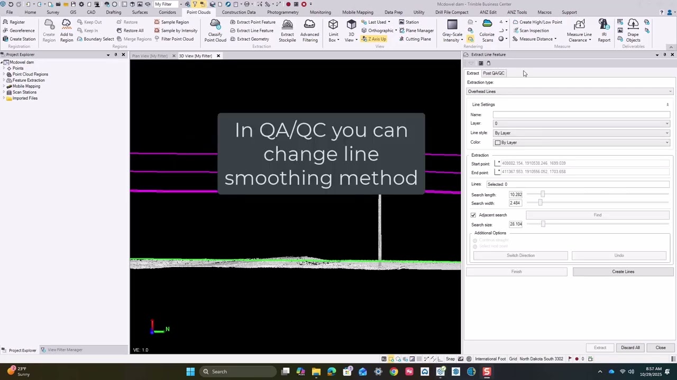Adjust the Search length slider
Viewport: 677px width, 380px height.
[x=543, y=195]
